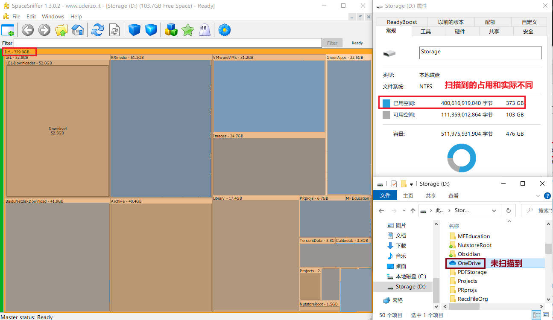This screenshot has width=553, height=320.
Task: Click the TencentData 3.8G label
Action: [x=317, y=241]
